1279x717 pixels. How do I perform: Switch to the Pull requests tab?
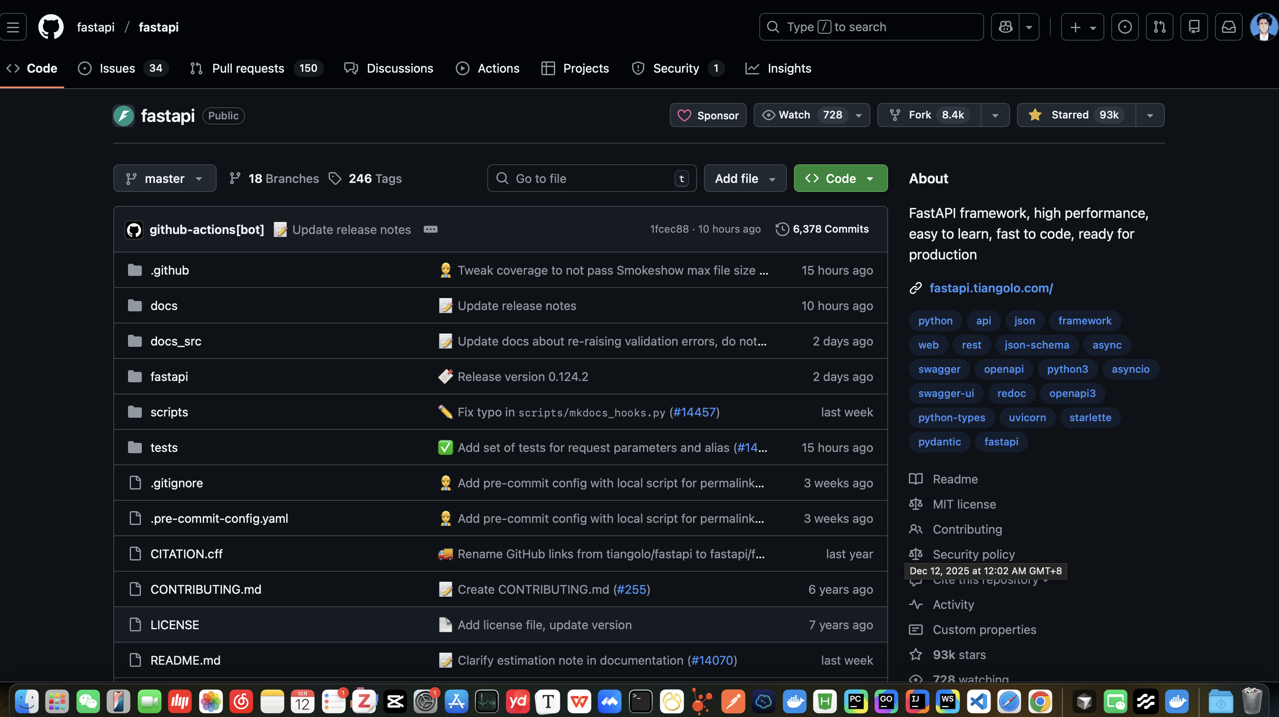coord(248,68)
